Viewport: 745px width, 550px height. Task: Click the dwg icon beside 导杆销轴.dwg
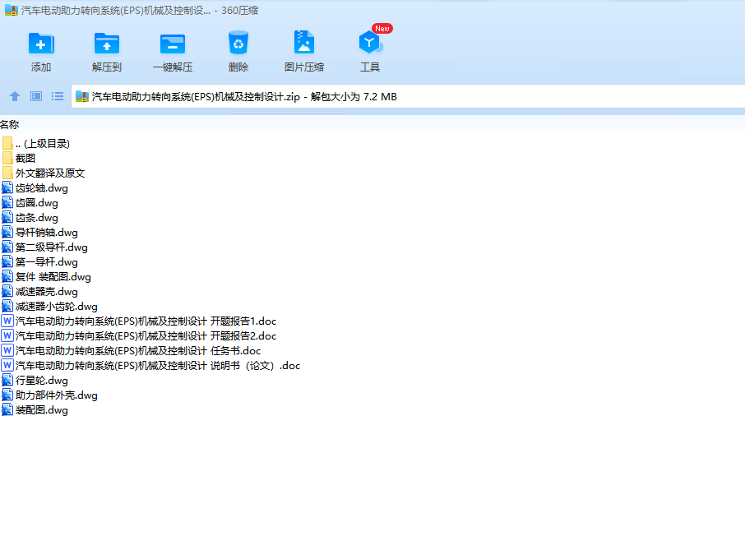pyautogui.click(x=7, y=233)
